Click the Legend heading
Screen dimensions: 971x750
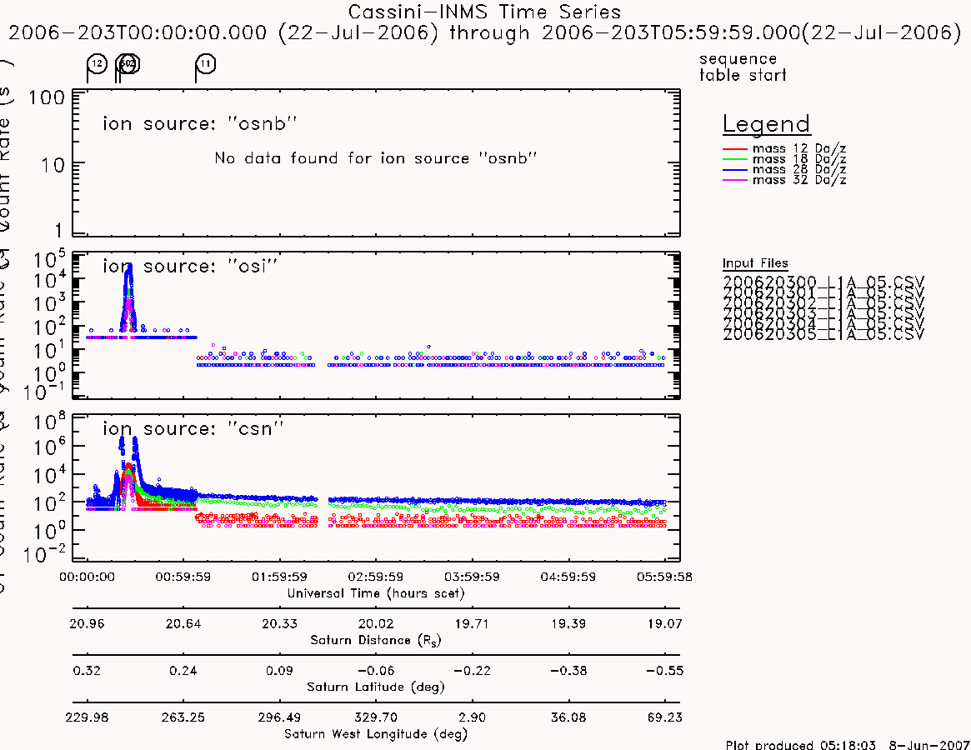pos(766,124)
